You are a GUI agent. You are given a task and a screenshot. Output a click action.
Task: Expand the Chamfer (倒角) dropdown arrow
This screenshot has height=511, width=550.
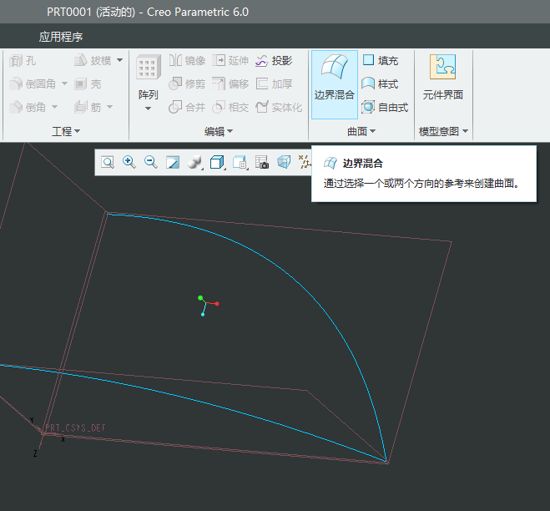click(x=55, y=107)
